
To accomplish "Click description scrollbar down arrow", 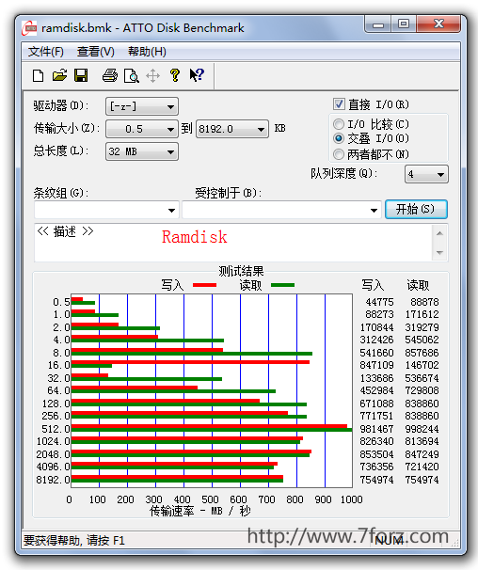I will pos(439,252).
